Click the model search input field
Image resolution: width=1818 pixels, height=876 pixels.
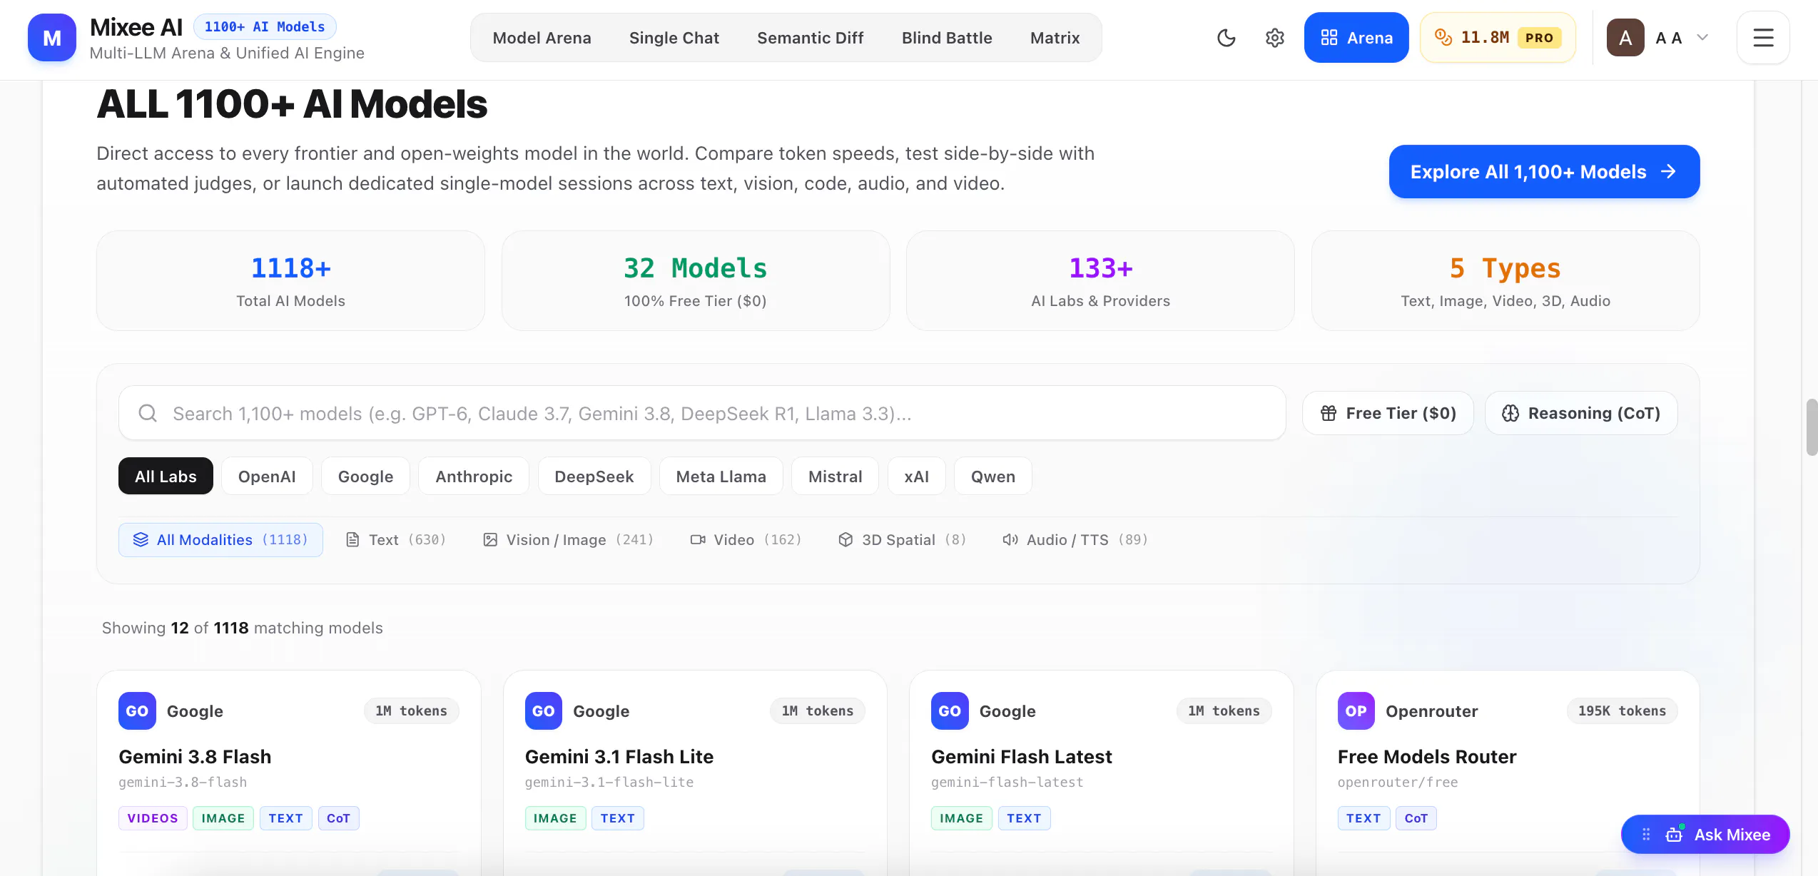(x=702, y=413)
